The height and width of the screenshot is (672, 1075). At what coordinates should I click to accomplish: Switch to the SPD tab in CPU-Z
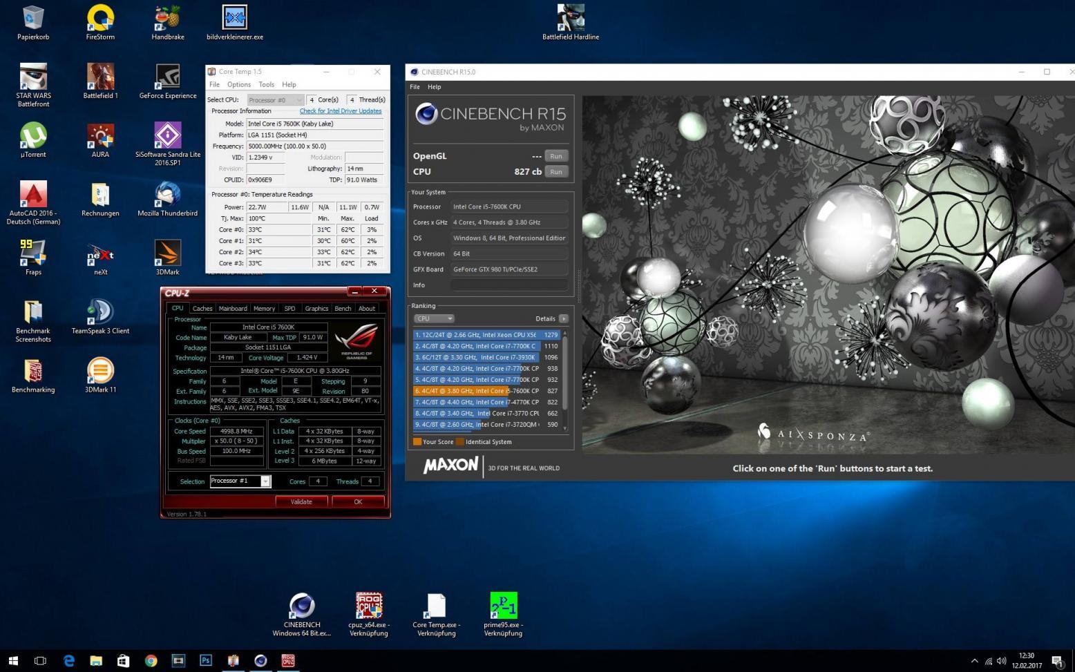click(289, 309)
